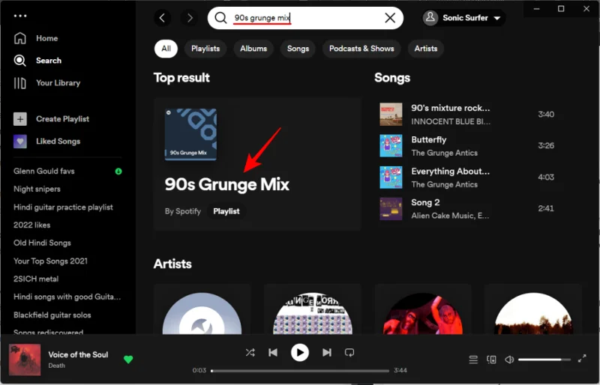Toggle repeat mode

tap(349, 353)
